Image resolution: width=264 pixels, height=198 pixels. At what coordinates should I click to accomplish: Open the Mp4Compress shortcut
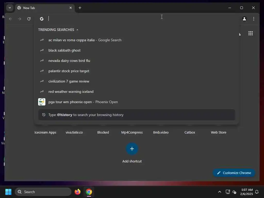click(132, 133)
